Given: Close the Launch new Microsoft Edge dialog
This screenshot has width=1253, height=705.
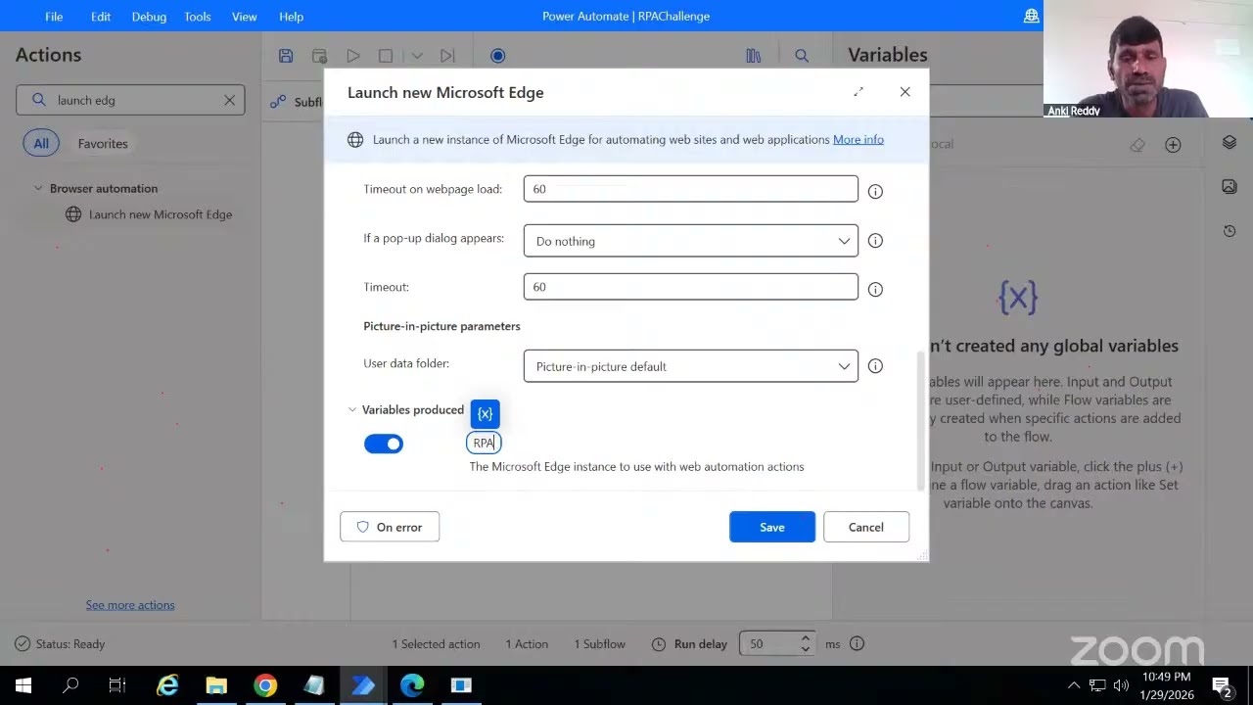Looking at the screenshot, I should point(905,92).
